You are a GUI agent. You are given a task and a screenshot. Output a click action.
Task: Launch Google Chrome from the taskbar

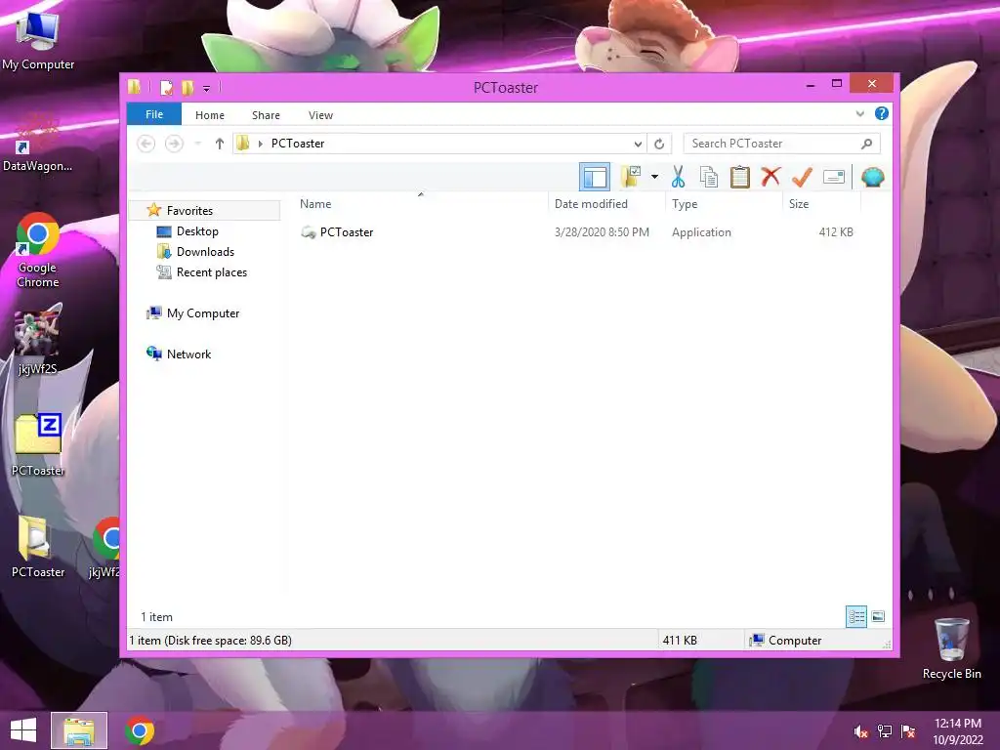(140, 730)
